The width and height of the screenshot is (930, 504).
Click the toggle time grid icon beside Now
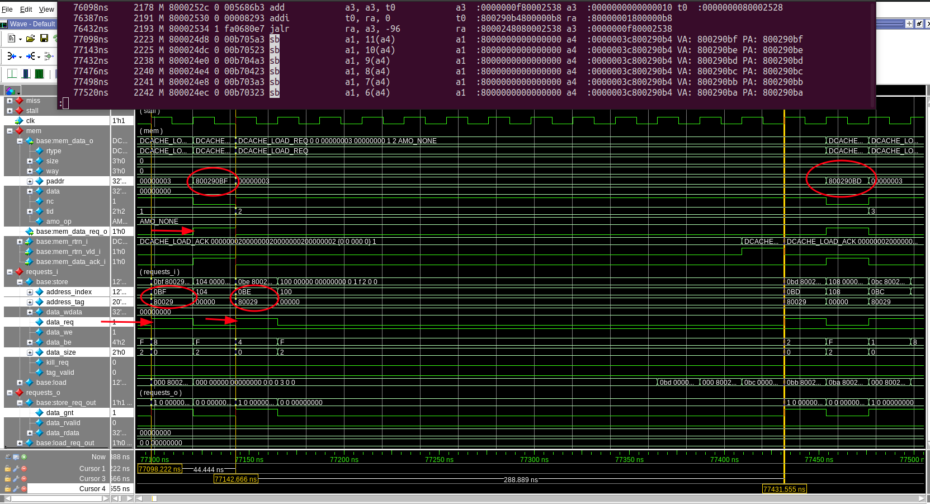[8, 457]
